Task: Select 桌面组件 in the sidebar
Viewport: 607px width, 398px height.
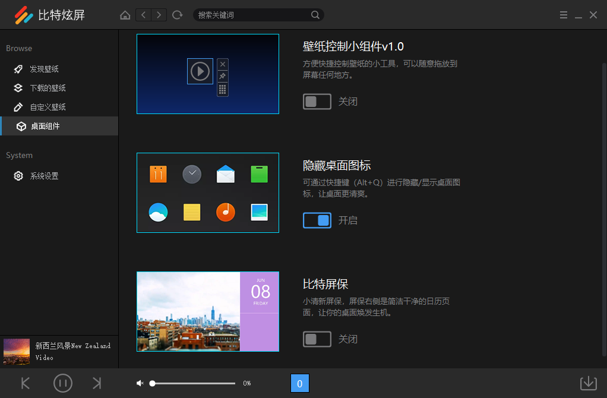Action: tap(59, 126)
